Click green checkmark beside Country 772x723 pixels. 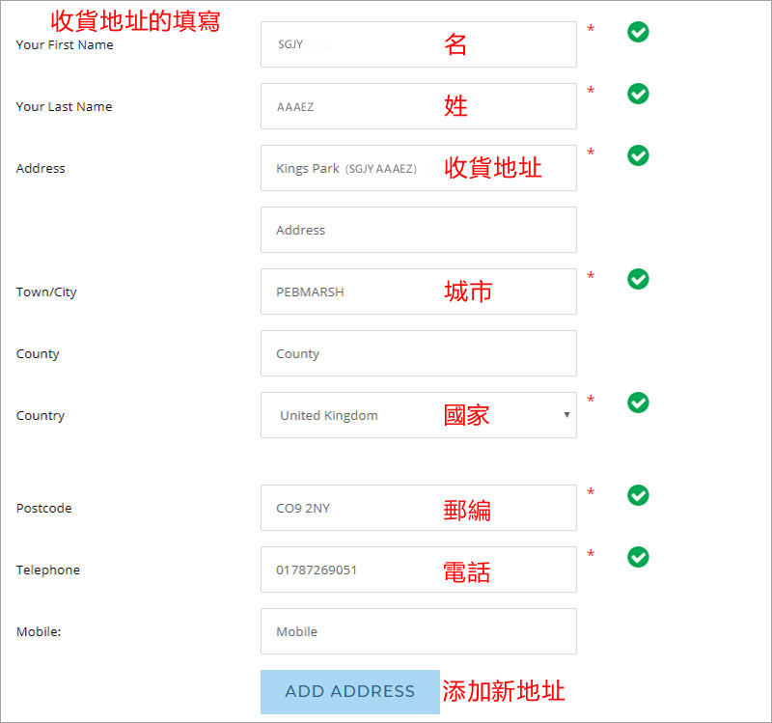[x=638, y=403]
